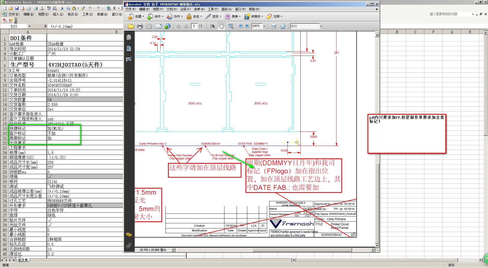Click Acrobat's Print icon

click(140, 26)
